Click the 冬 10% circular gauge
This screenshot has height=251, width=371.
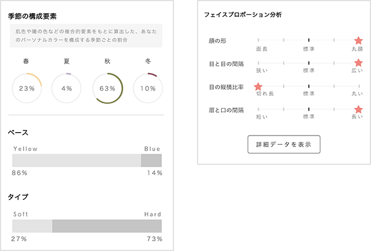148,88
